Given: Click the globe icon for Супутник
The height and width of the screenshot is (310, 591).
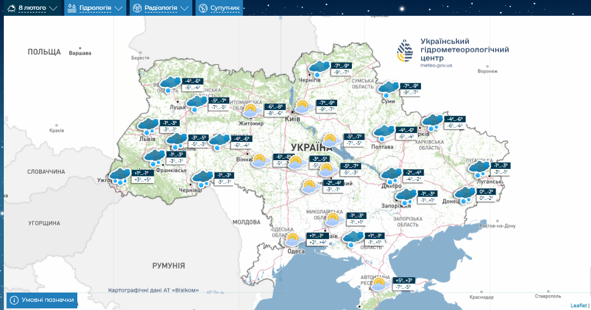Looking at the screenshot, I should [203, 8].
